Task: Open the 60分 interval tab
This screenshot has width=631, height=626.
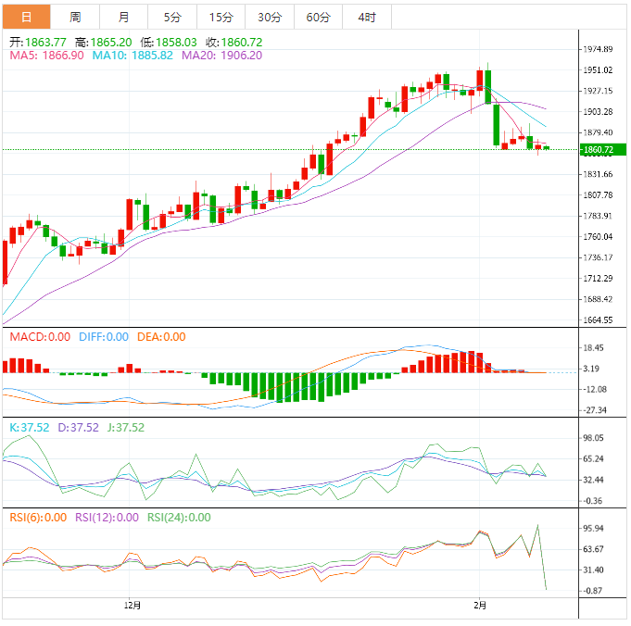Action: click(x=318, y=18)
